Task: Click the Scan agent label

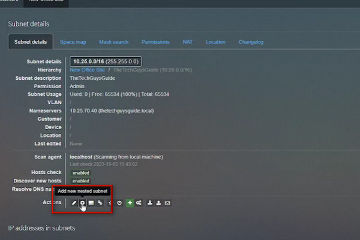Action: coord(48,157)
